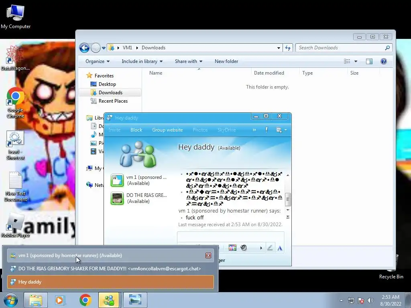Click SkyDrive in the Messenger toolbar
The image size is (411, 308).
[226, 130]
